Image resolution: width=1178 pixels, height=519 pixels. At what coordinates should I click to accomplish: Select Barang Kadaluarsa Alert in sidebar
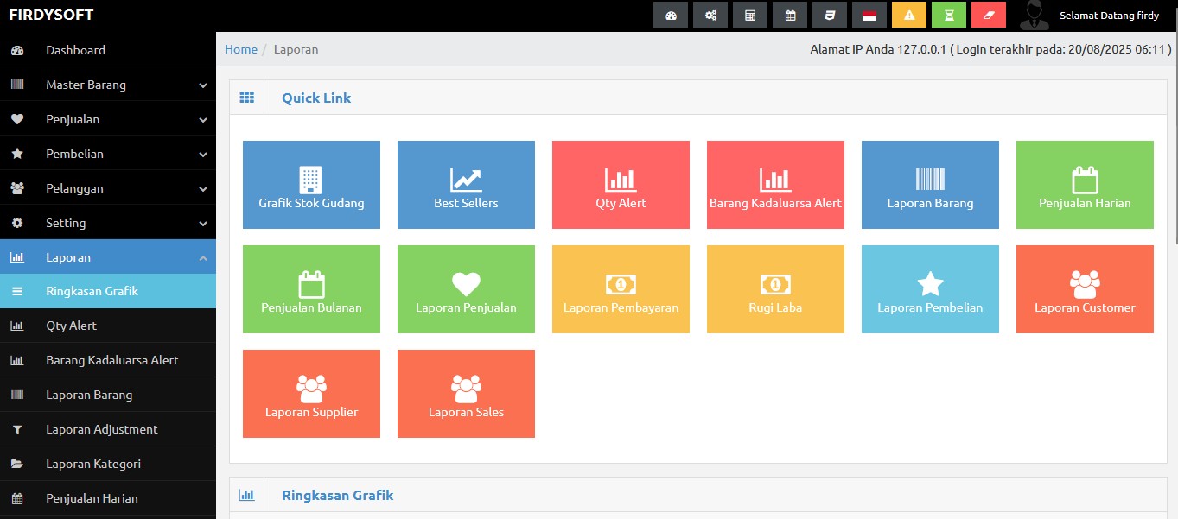point(111,360)
